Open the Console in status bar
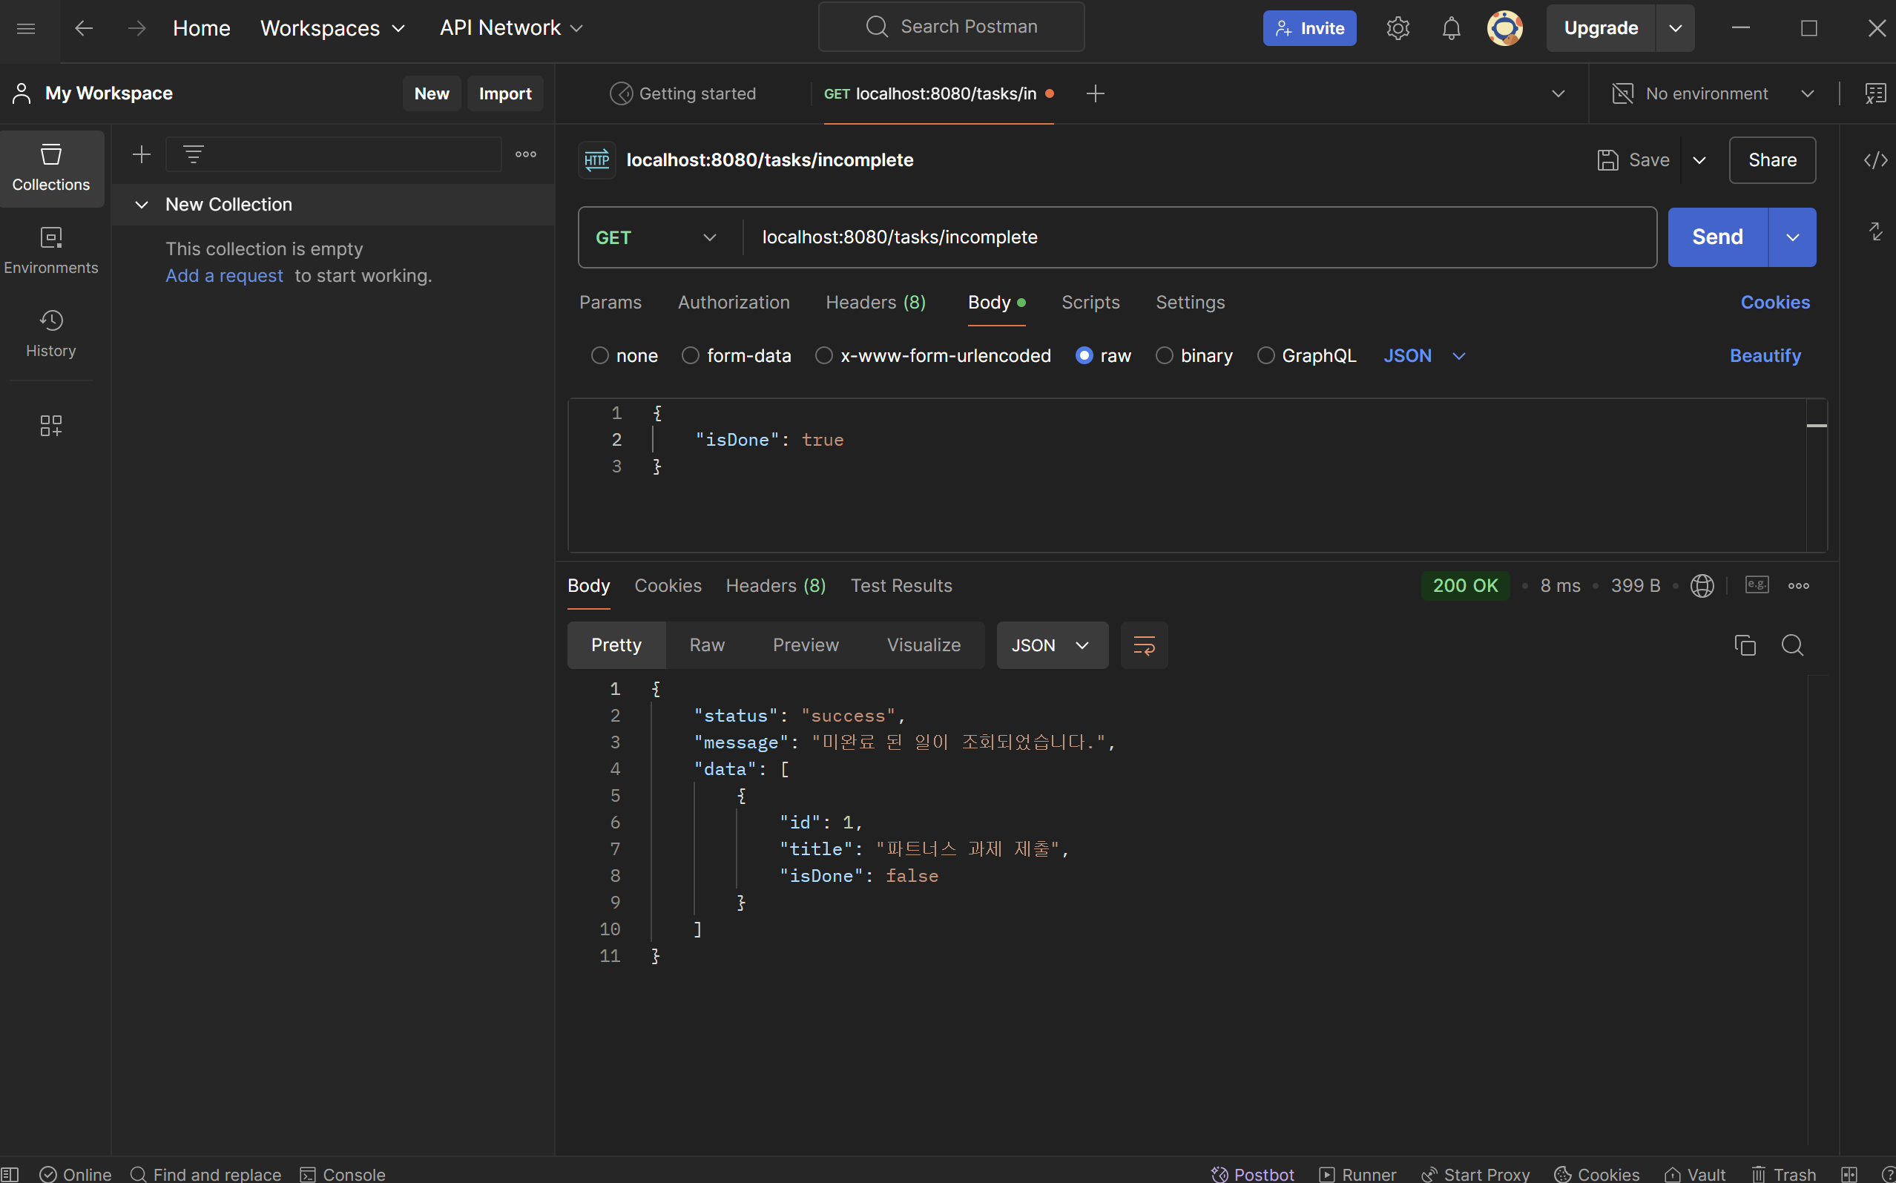This screenshot has width=1896, height=1183. point(343,1173)
